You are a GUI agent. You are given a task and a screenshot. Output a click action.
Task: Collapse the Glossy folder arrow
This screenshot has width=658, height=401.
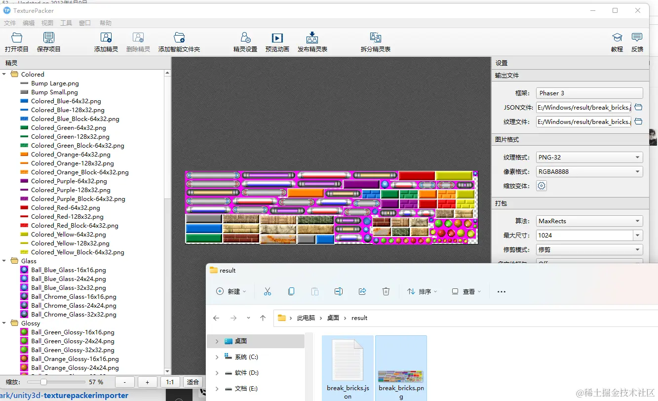tap(4, 323)
